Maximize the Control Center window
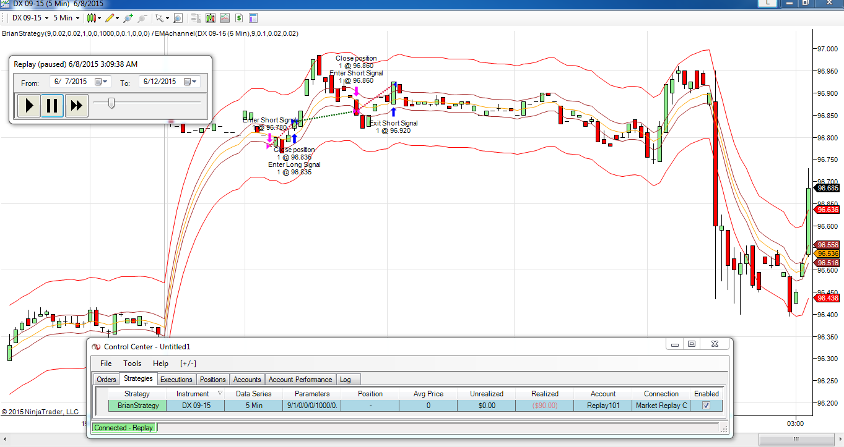This screenshot has height=447, width=844. 692,344
